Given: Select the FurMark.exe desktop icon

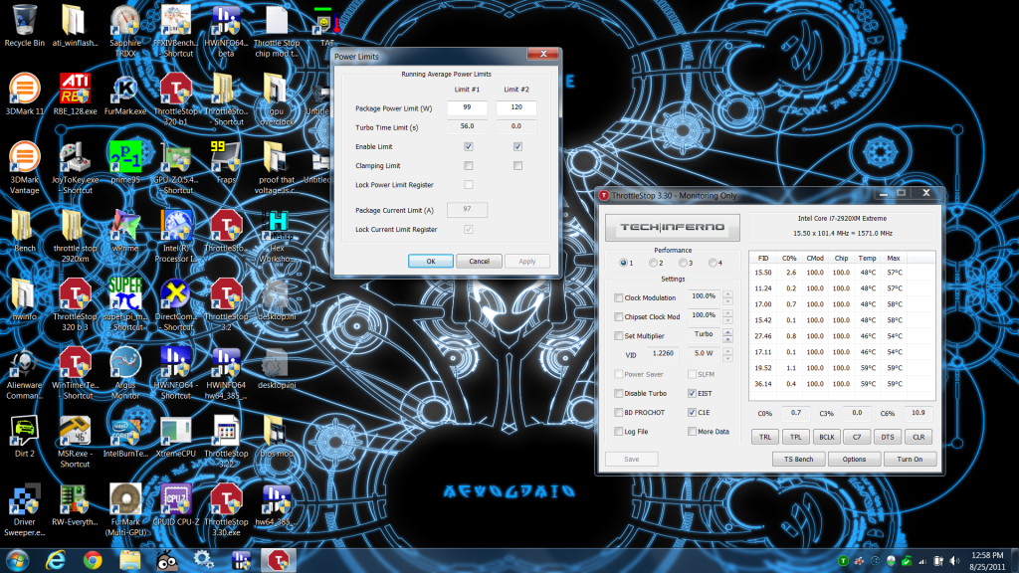Looking at the screenshot, I should 125,95.
